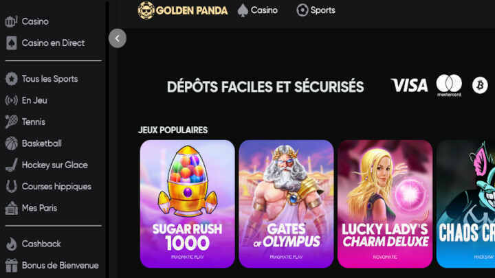Image resolution: width=495 pixels, height=278 pixels.
Task: Click Courses hippiques horseshoe icon
Action: [x=12, y=186]
